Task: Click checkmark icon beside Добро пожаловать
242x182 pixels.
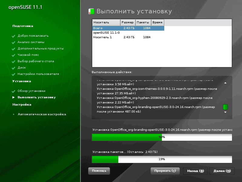Action: [13, 36]
